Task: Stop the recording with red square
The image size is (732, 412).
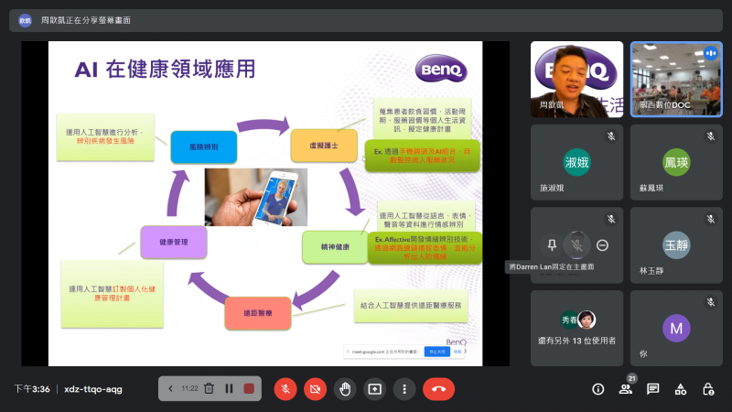Action: (249, 388)
